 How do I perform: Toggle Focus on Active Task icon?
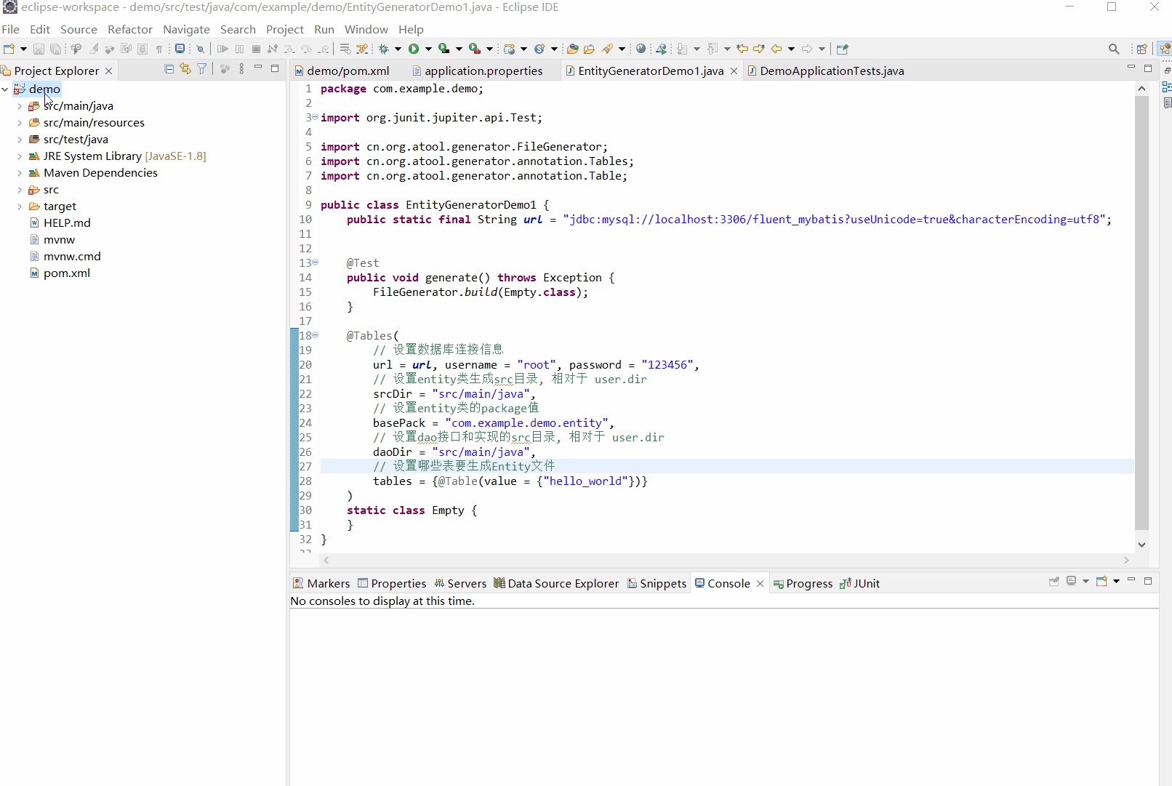[225, 69]
